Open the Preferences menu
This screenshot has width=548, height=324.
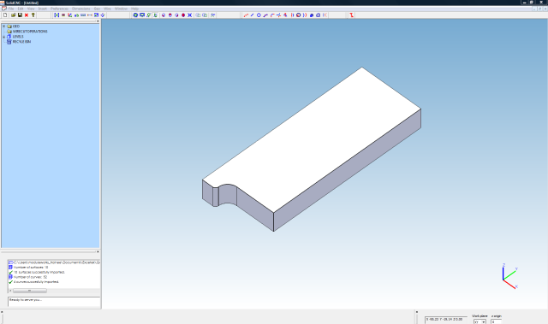pyautogui.click(x=59, y=9)
